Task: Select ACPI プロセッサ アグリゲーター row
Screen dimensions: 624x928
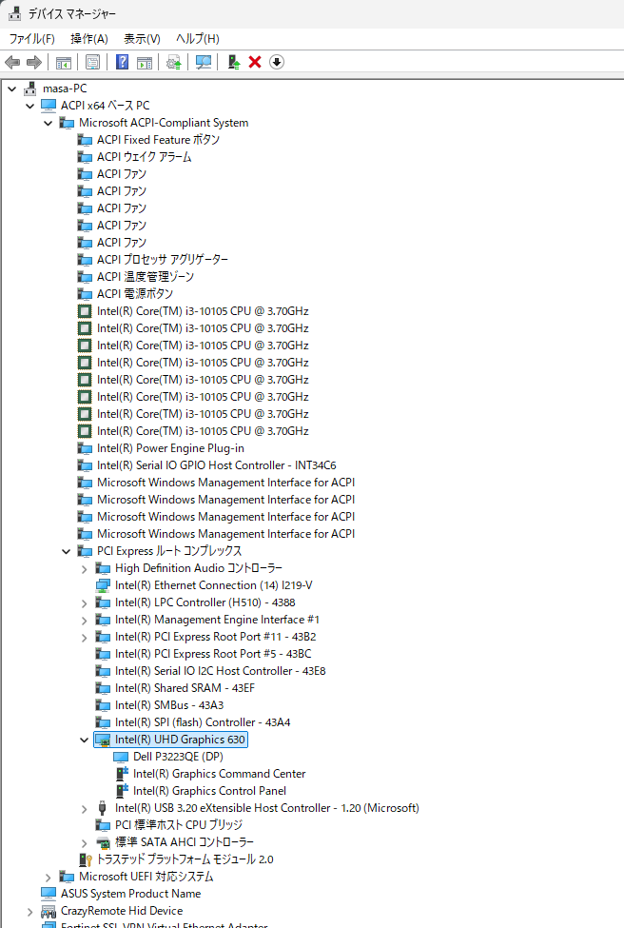Action: [162, 260]
